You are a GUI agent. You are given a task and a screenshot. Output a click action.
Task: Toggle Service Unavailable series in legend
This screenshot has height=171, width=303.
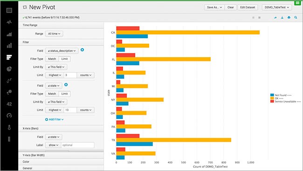coord(286,101)
